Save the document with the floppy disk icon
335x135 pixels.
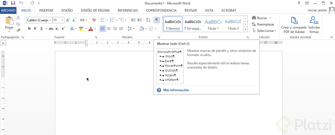(13, 3)
